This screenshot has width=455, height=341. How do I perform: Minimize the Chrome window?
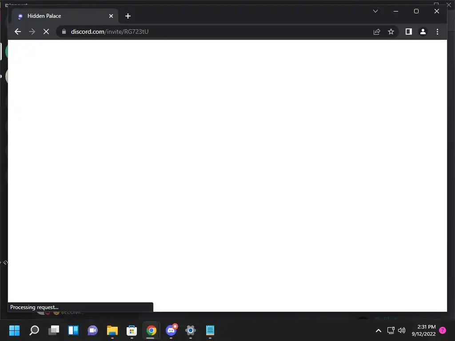point(396,11)
